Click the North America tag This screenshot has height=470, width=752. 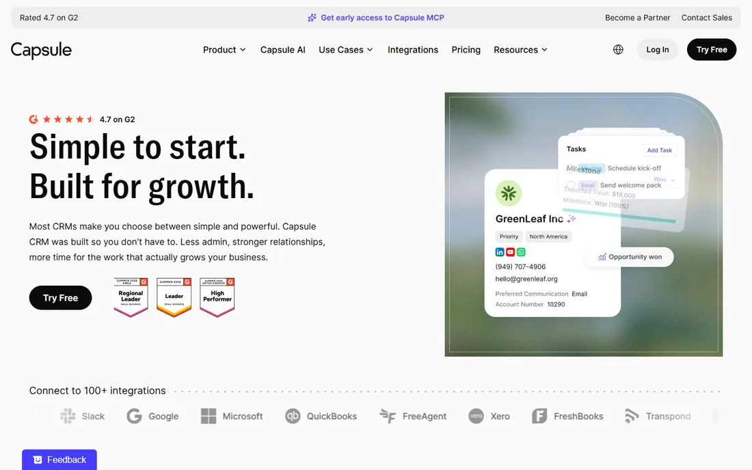tap(548, 236)
